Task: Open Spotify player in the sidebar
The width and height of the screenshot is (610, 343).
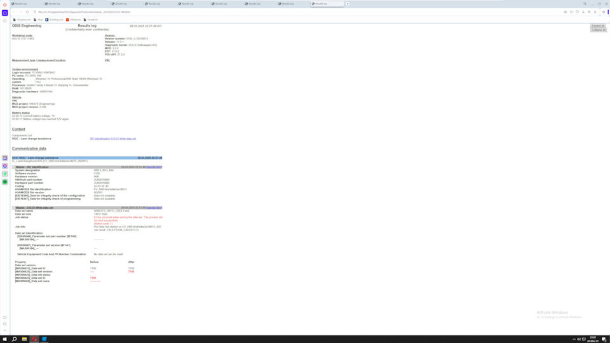Action: click(5, 182)
